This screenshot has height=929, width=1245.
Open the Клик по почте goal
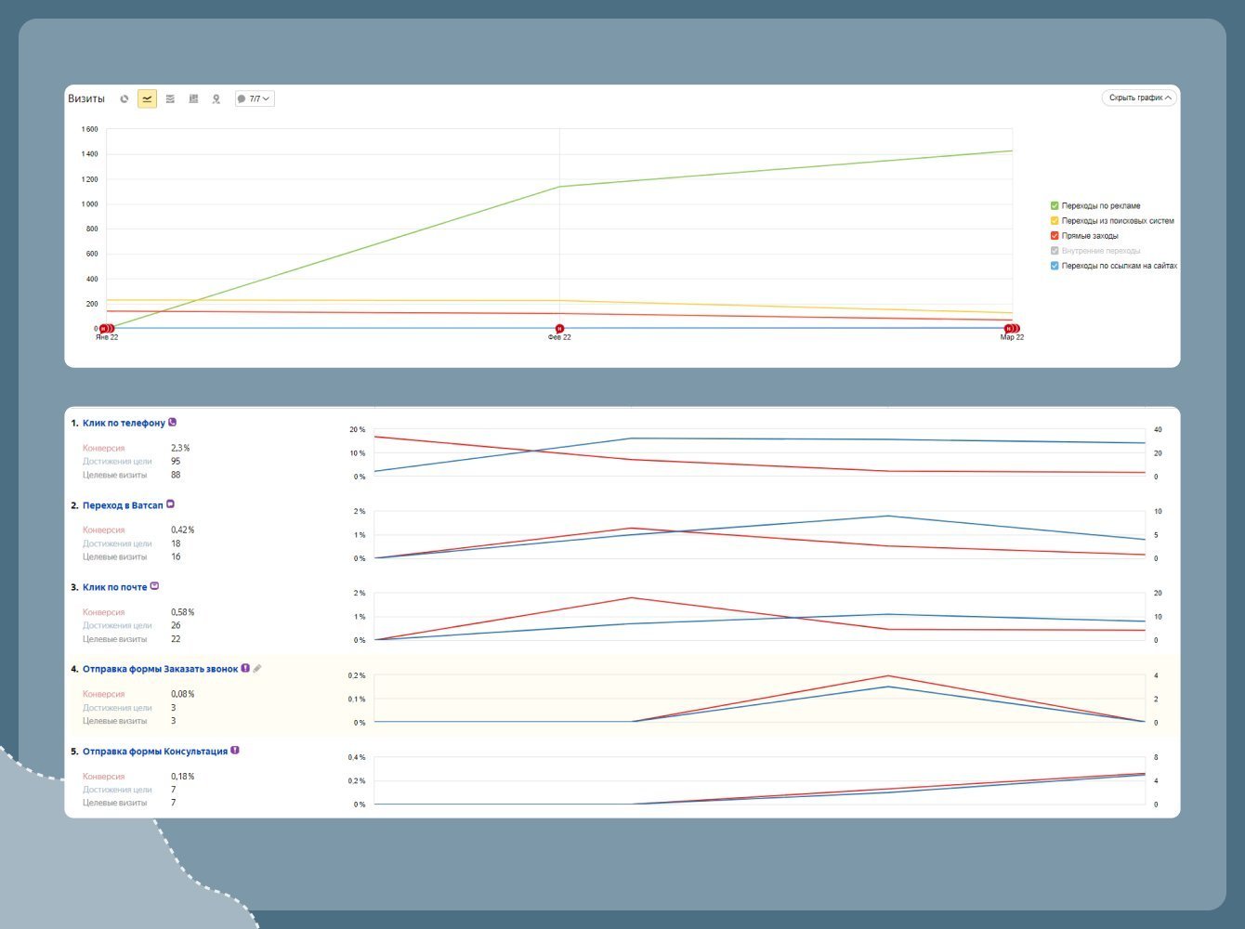click(114, 587)
